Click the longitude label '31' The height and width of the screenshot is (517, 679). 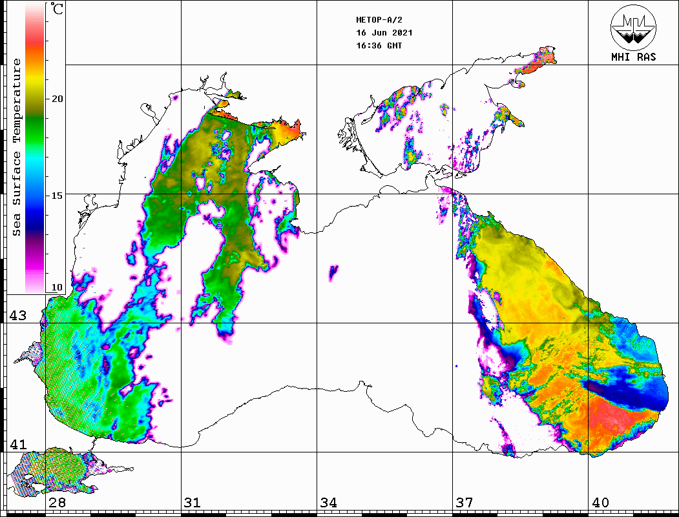point(193,503)
